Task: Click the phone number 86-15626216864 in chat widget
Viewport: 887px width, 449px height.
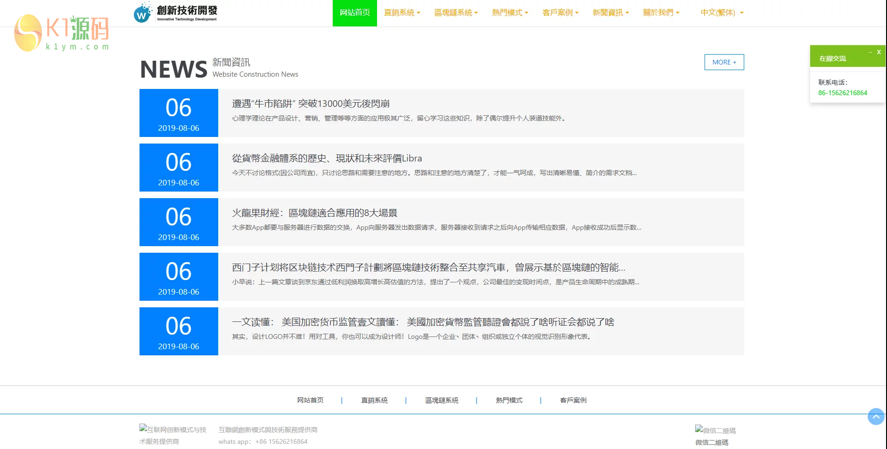Action: coord(843,93)
